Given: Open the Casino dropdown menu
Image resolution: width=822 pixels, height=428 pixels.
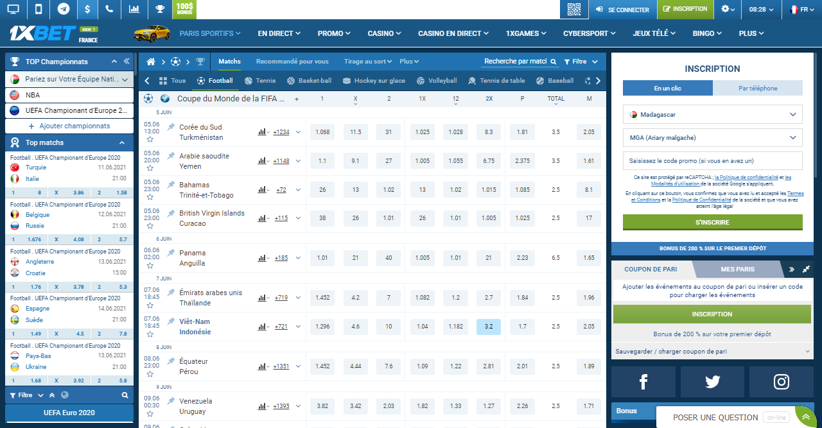Looking at the screenshot, I should (384, 33).
